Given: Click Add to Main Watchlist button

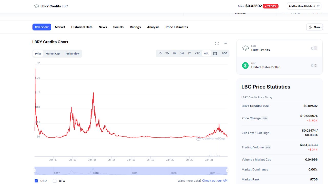Looking at the screenshot, I should coord(304,6).
